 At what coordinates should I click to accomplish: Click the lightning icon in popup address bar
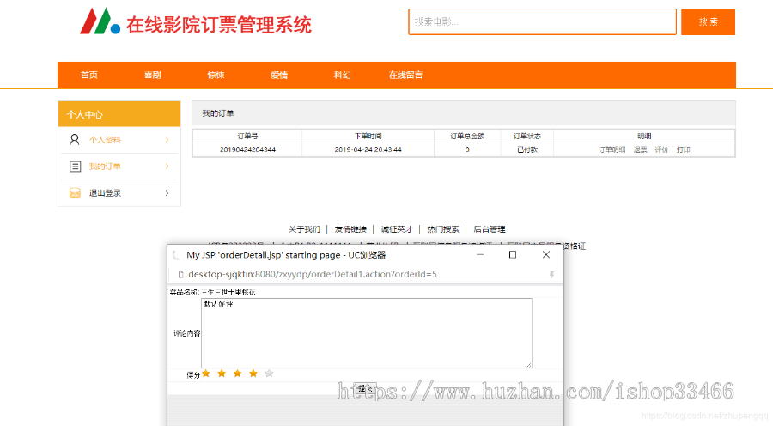tap(551, 275)
